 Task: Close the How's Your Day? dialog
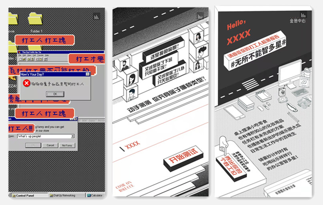coord(88,74)
